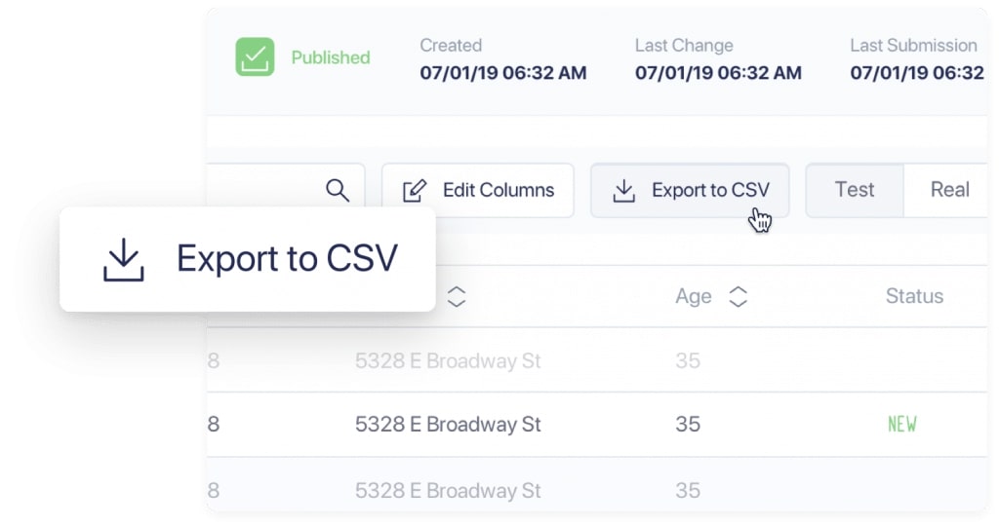Click the pencil icon on Edit Columns
This screenshot has width=999, height=527.
[415, 191]
